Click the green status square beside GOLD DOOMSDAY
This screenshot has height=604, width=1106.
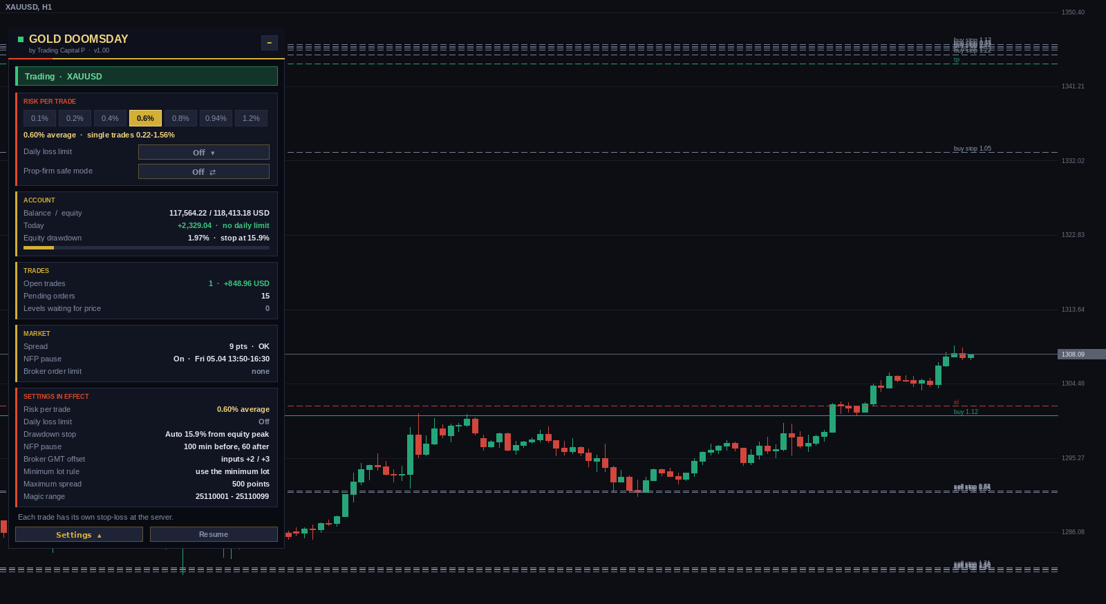pyautogui.click(x=21, y=39)
